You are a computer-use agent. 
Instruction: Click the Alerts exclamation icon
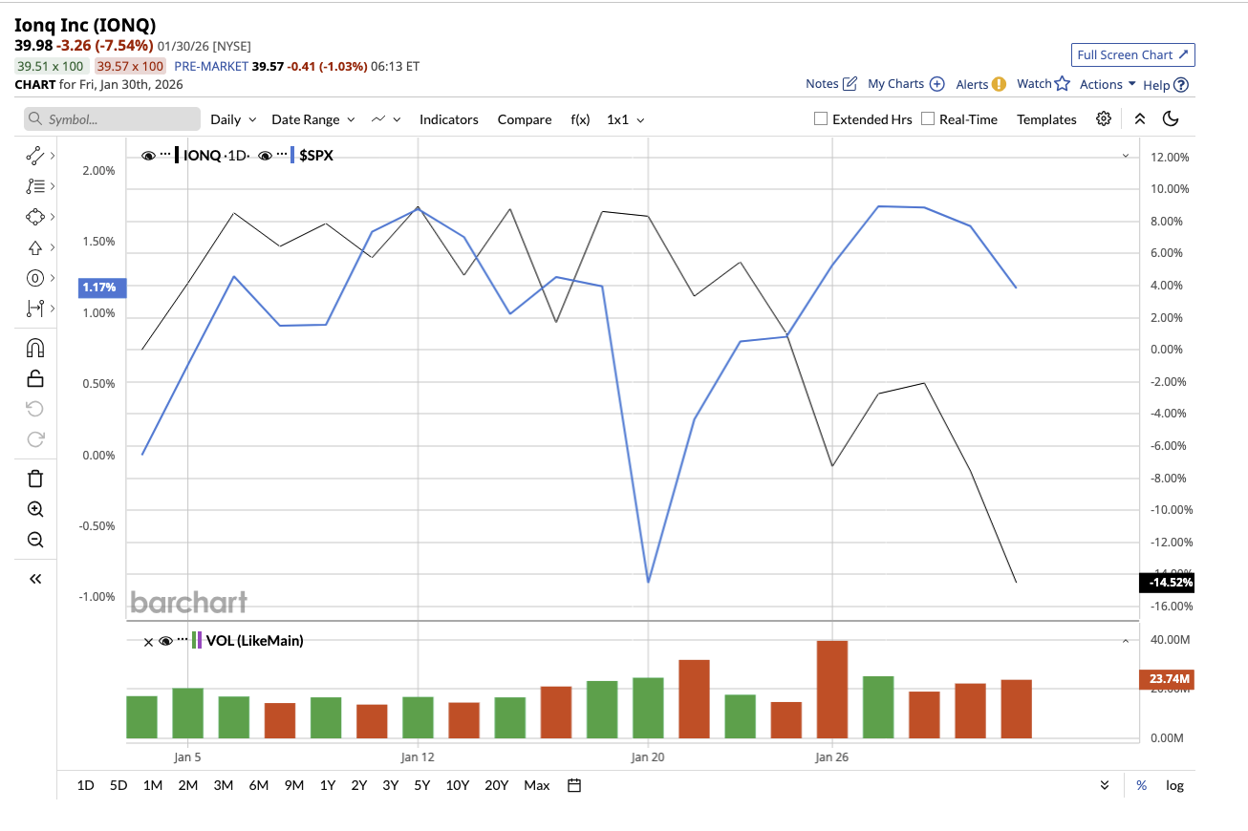(x=999, y=84)
